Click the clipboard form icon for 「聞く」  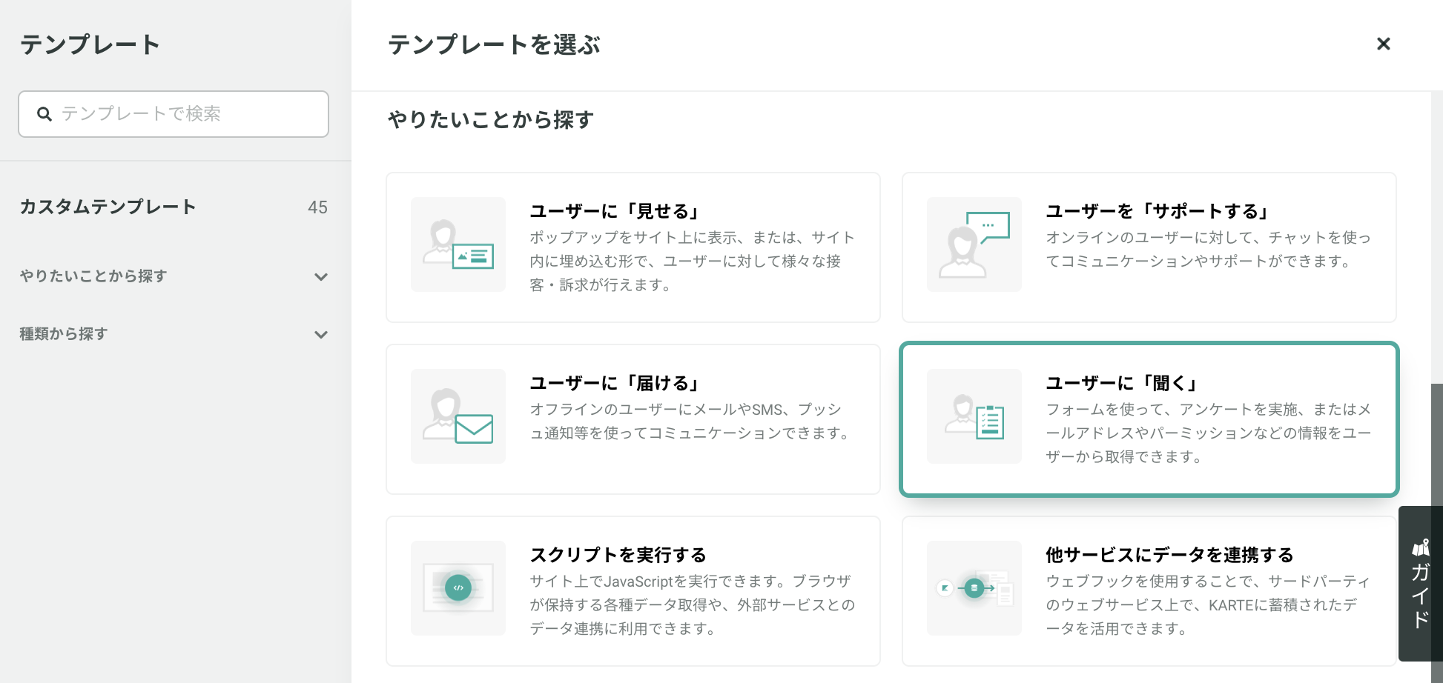pos(974,416)
